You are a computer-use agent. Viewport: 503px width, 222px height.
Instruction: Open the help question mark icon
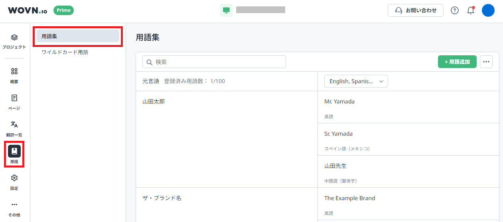(x=454, y=11)
